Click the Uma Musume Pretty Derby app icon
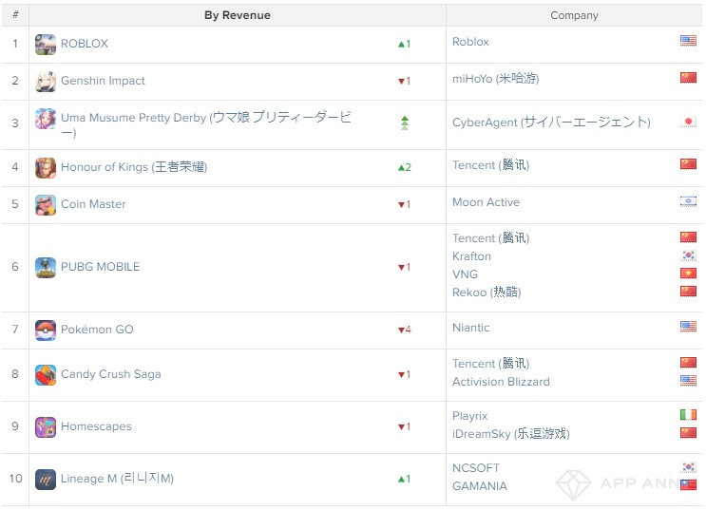This screenshot has height=510, width=706. point(46,119)
